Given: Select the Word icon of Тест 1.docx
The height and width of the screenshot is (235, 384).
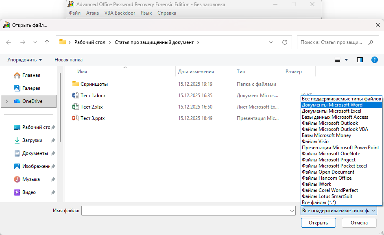Looking at the screenshot, I should click(x=75, y=95).
